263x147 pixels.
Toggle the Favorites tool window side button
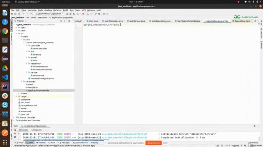(12, 125)
